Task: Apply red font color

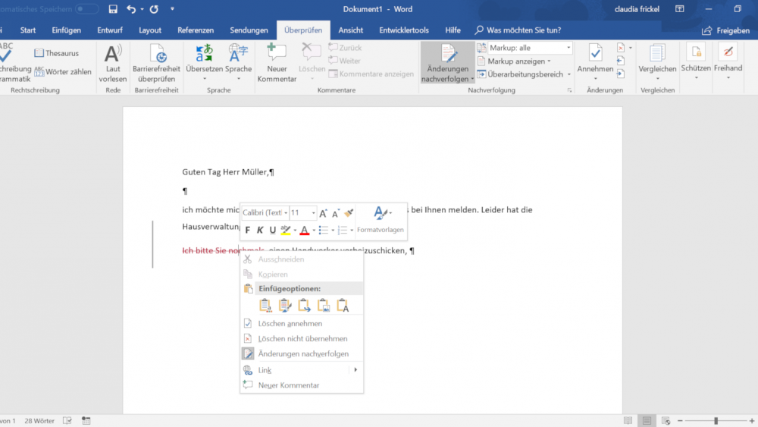Action: (x=305, y=230)
